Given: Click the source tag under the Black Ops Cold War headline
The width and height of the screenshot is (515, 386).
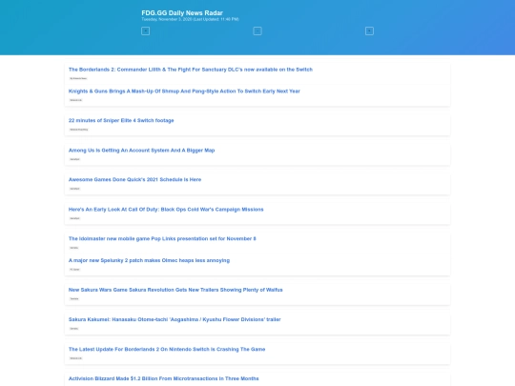Looking at the screenshot, I should (x=75, y=218).
